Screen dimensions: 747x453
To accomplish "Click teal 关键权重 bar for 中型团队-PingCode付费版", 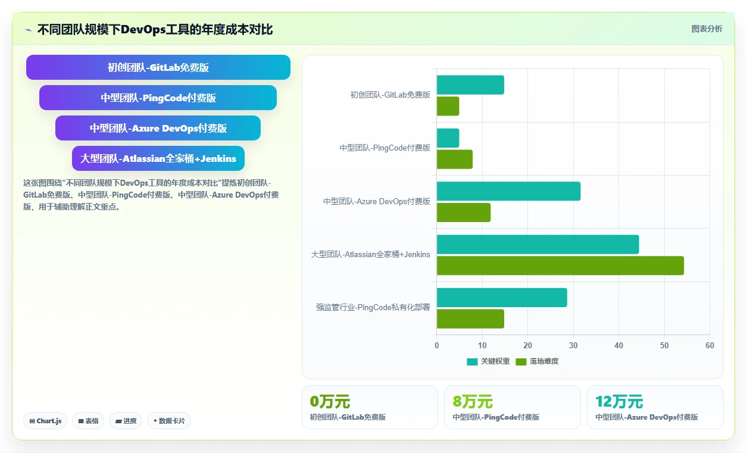I will 448,138.
